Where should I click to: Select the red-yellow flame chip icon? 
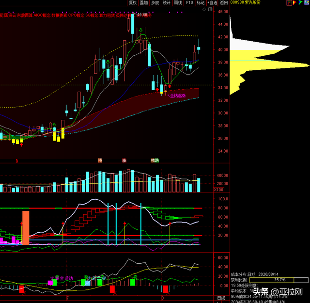tap(294, 2)
